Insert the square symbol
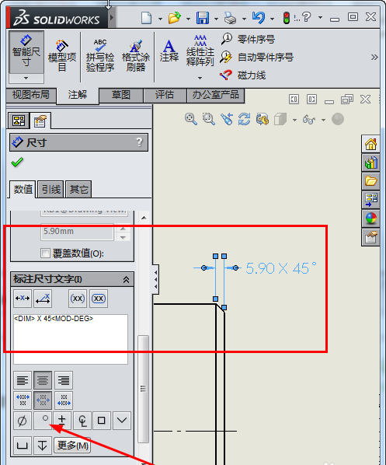This screenshot has height=465, width=386. (102, 420)
